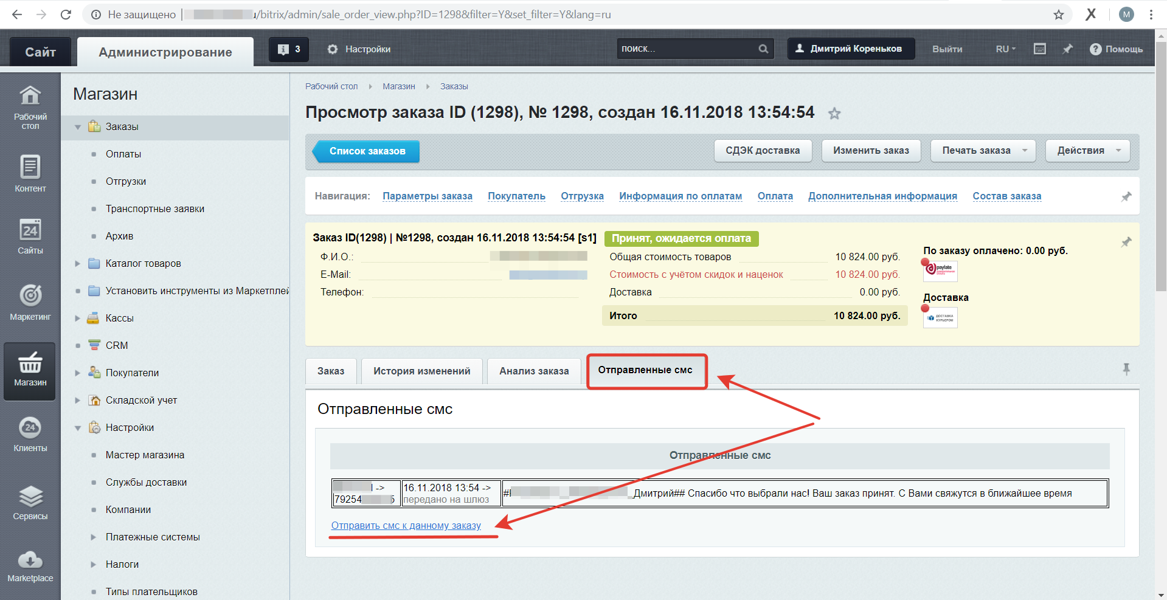The image size is (1167, 600).
Task: Switch to the История изменений tab
Action: [421, 371]
